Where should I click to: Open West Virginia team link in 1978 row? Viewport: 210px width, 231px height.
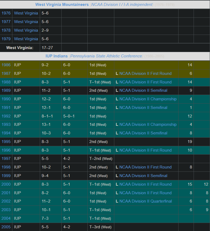[26, 30]
